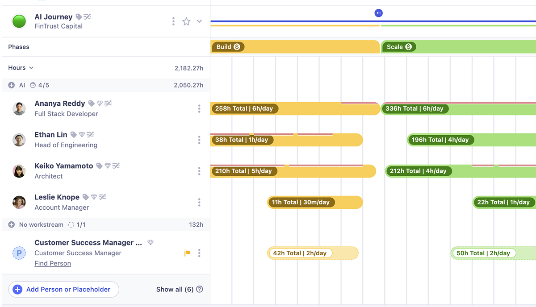Click the diamond icon next to Ananya Reddy
536x307 pixels.
point(100,104)
